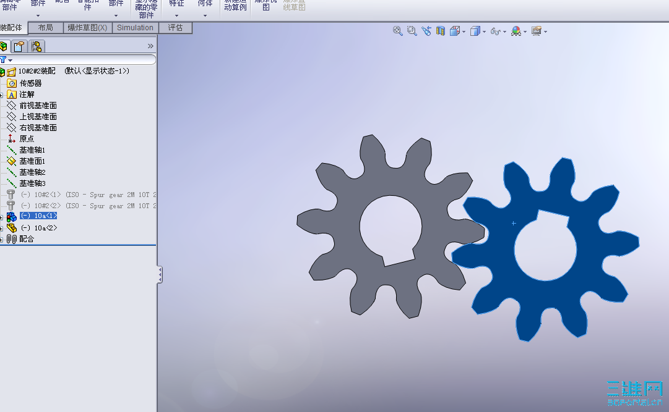
Task: Click the 新建运动算例 motion study button
Action: point(236,5)
